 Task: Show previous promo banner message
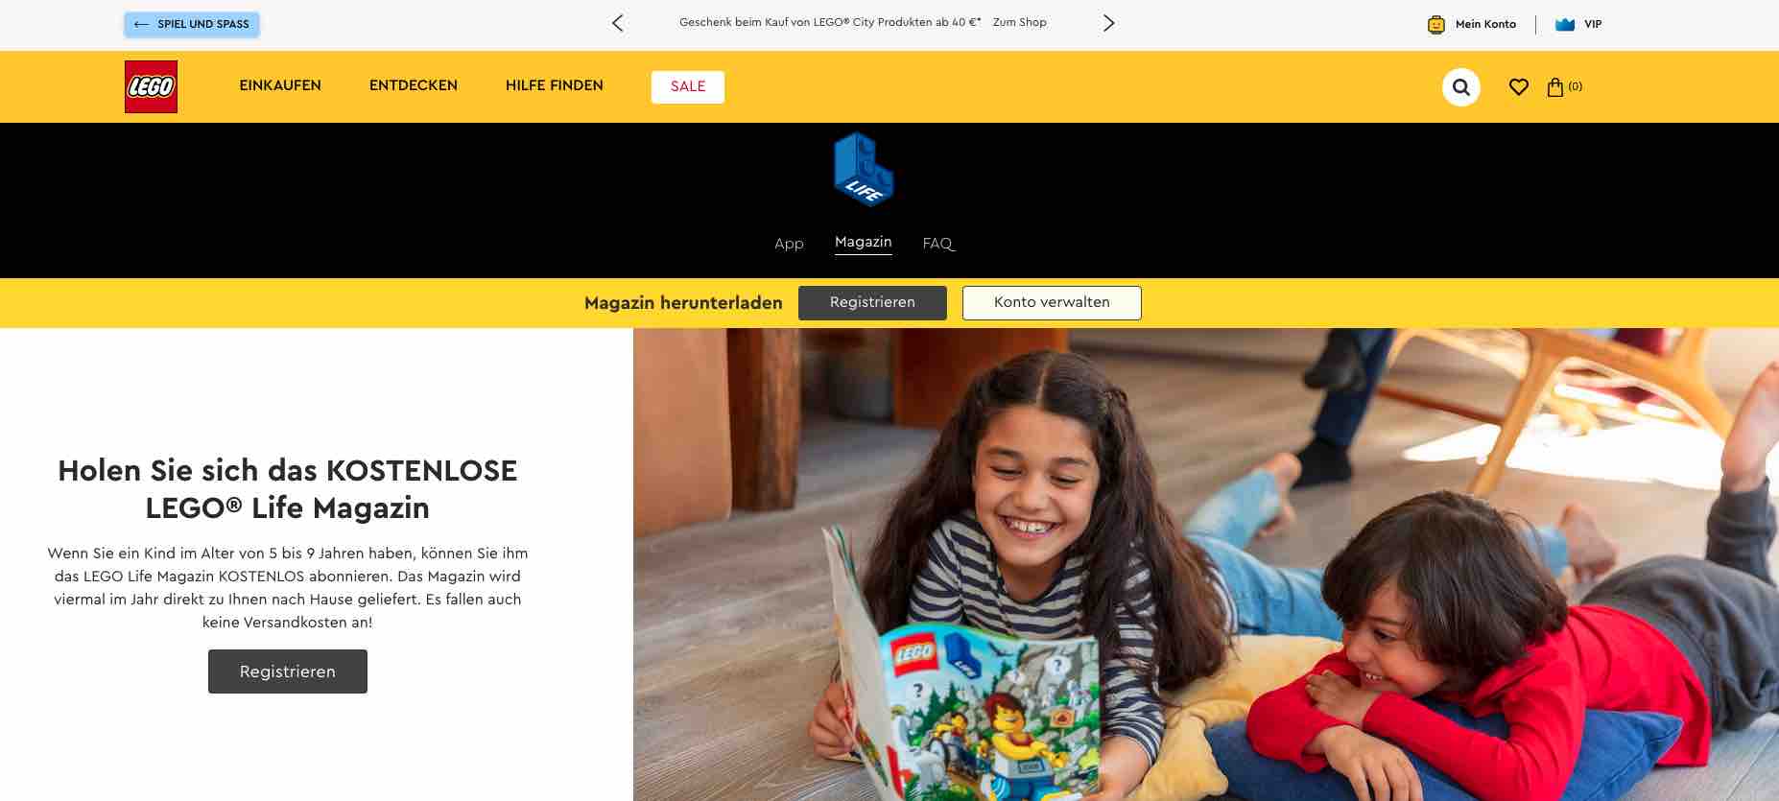(618, 23)
